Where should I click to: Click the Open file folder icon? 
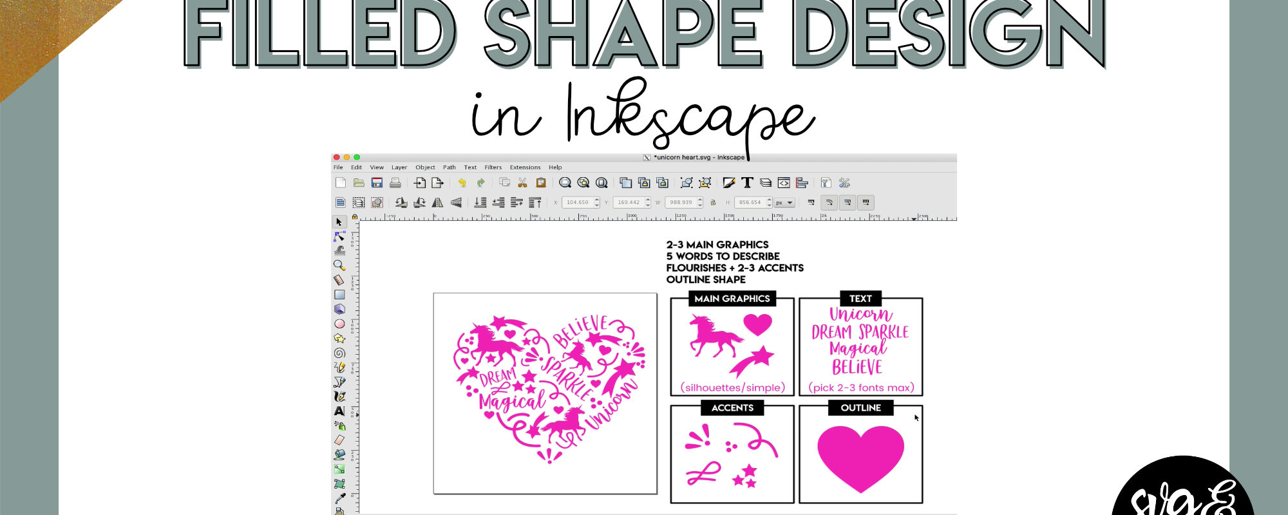(x=359, y=183)
